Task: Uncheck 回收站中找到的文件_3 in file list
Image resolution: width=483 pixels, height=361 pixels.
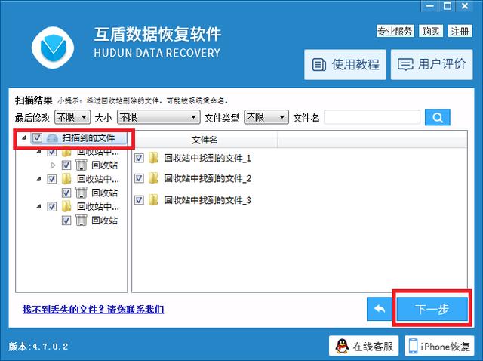Action: click(139, 200)
